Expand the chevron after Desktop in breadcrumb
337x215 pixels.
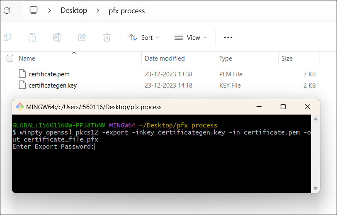98,10
